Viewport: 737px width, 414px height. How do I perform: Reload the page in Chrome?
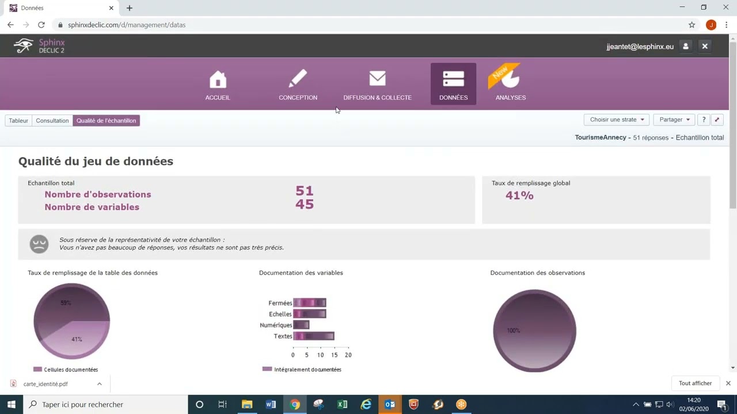coord(41,25)
